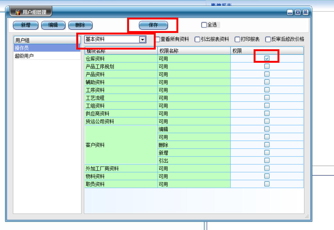Check 客户资料 引出 permission checkbox
This screenshot has height=230, width=334.
(267, 160)
